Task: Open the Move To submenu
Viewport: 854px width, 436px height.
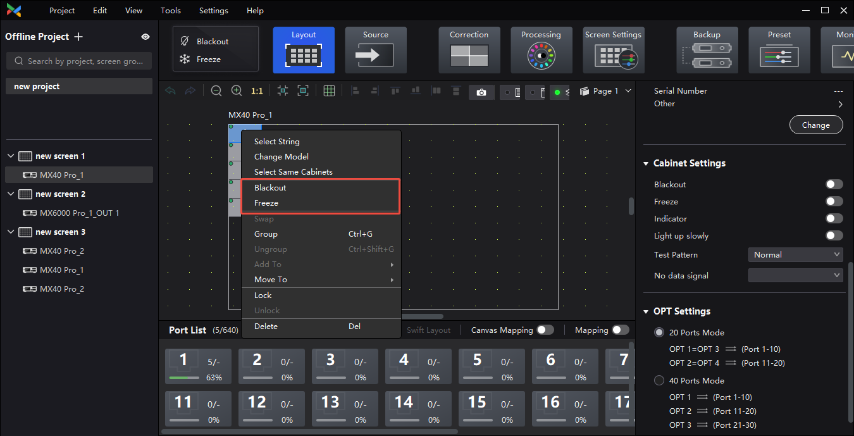Action: tap(321, 279)
